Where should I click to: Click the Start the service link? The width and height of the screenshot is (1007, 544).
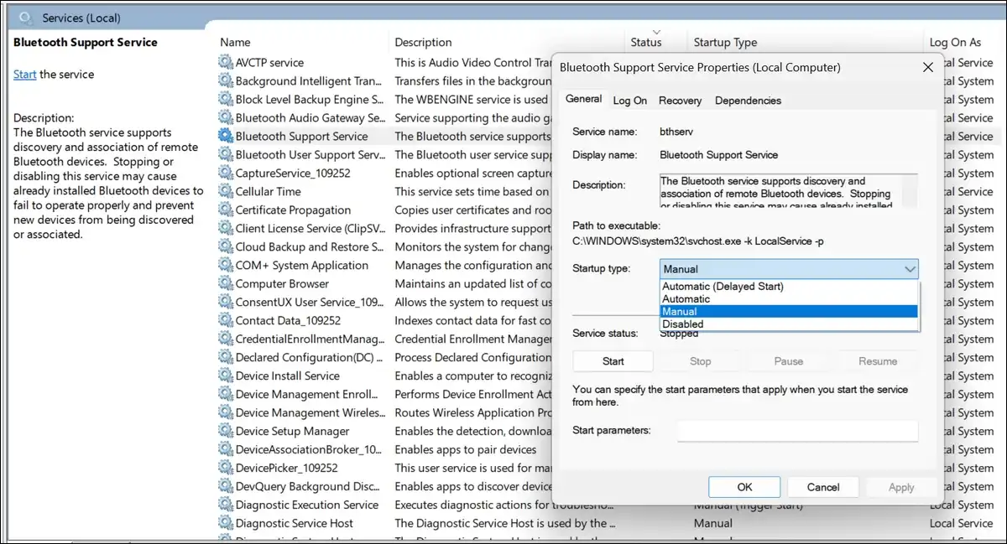click(24, 75)
